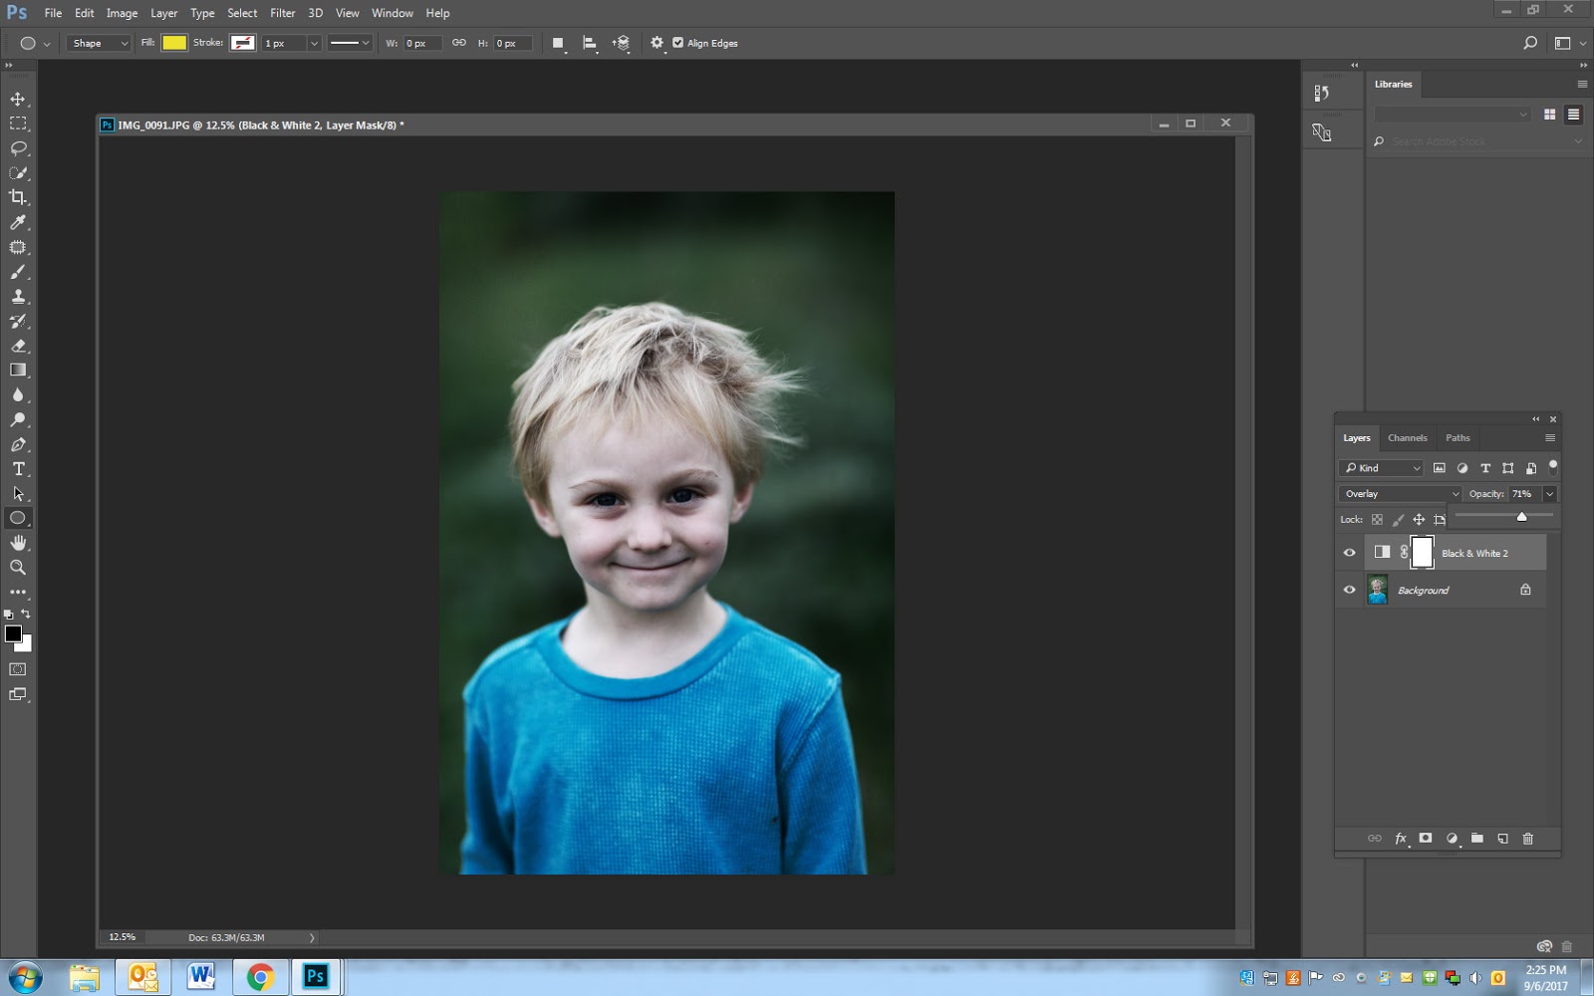
Task: Hide the Background layer
Action: 1349,590
